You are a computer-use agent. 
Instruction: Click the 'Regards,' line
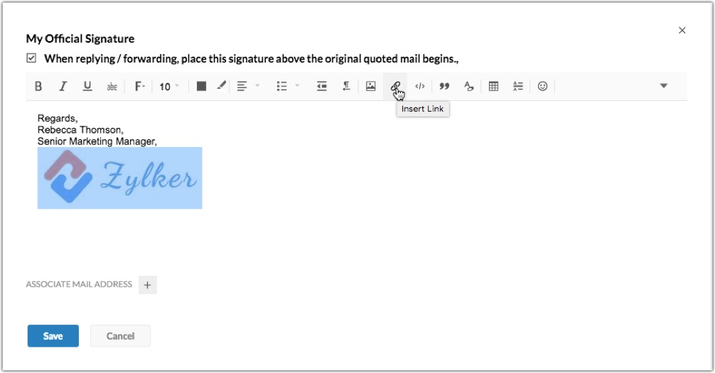click(58, 119)
